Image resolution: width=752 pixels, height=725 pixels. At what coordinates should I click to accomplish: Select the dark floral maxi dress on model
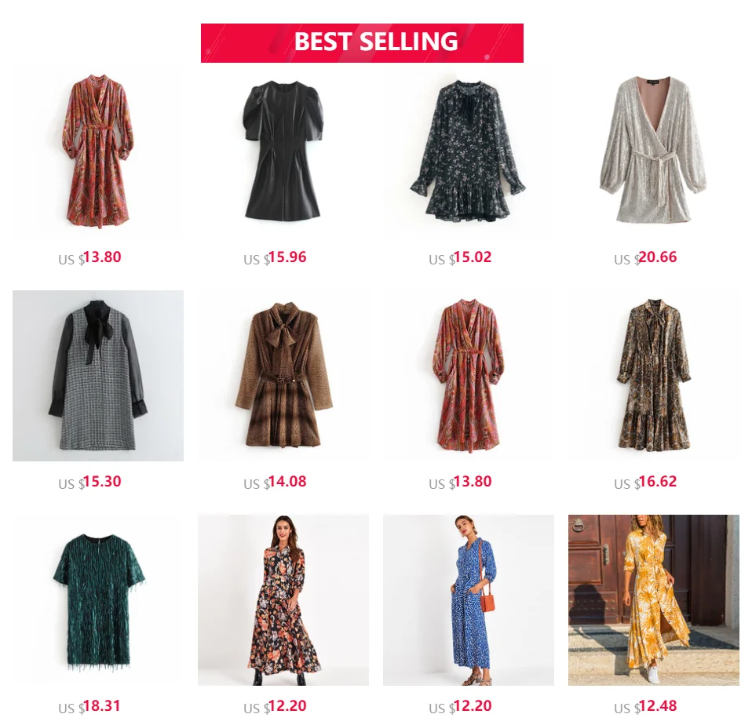[283, 599]
